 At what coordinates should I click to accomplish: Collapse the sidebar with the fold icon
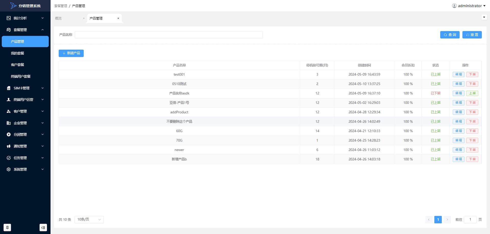[43, 227]
